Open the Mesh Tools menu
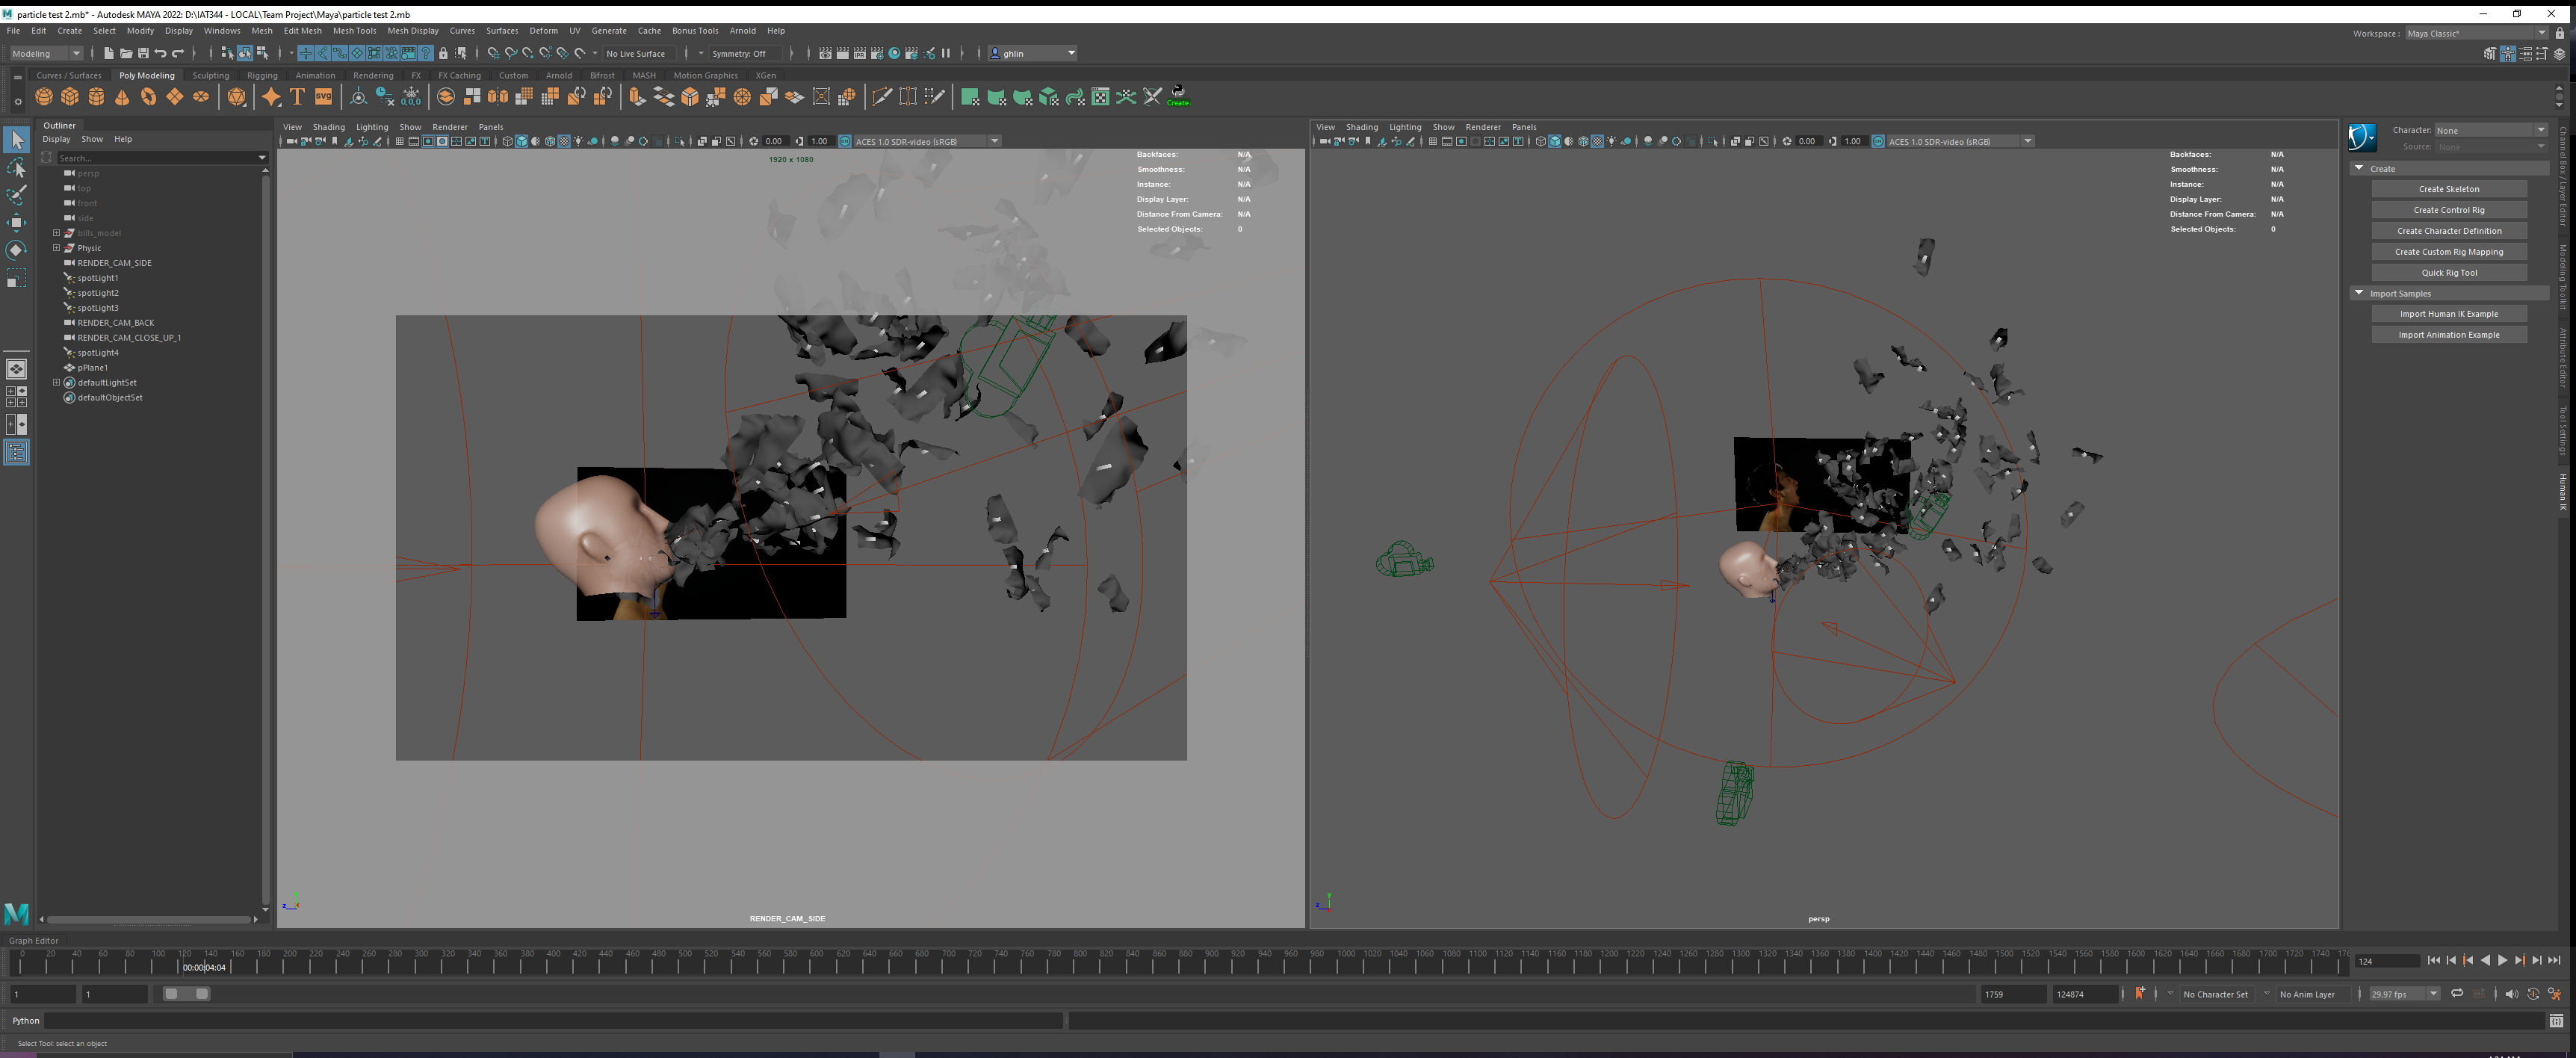Viewport: 2576px width, 1058px height. coord(354,31)
